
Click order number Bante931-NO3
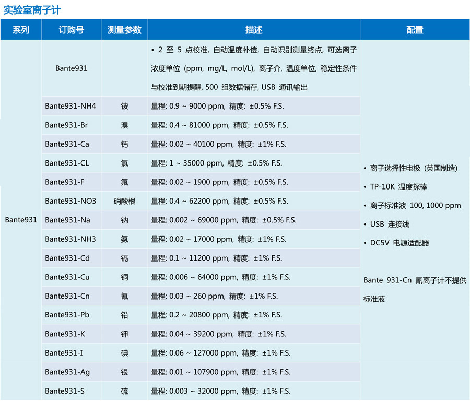70,201
